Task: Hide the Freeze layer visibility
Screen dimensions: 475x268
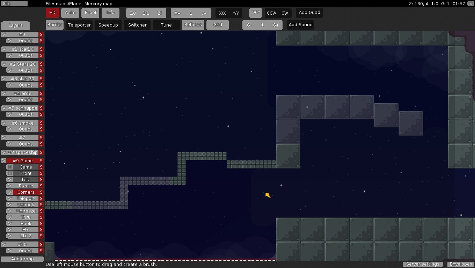Action: pyautogui.click(x=10, y=186)
